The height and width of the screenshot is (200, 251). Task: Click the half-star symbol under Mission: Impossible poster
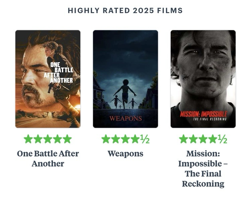pyautogui.click(x=223, y=139)
